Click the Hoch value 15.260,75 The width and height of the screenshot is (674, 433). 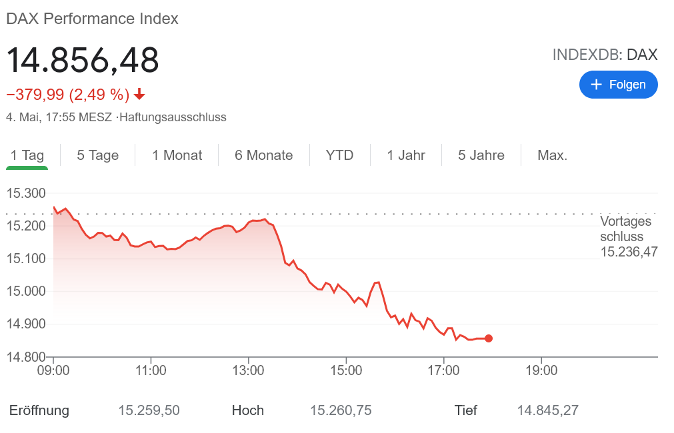[x=341, y=410]
